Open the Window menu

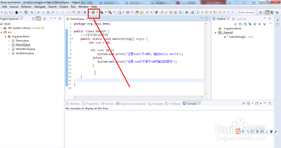pyautogui.click(x=83, y=7)
